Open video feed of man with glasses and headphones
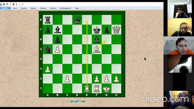The width and height of the screenshot is (194, 109). [x=179, y=27]
